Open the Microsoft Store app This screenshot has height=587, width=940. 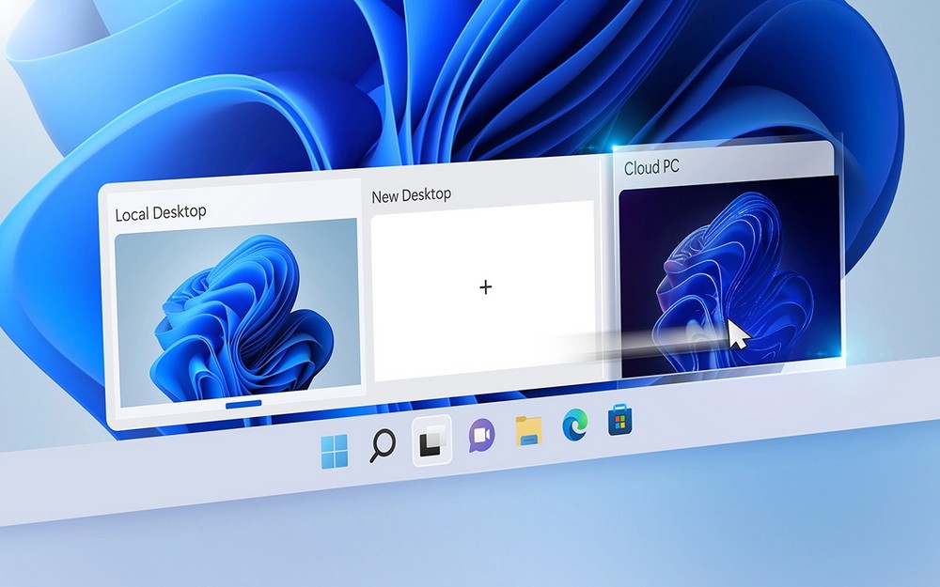coord(619,420)
